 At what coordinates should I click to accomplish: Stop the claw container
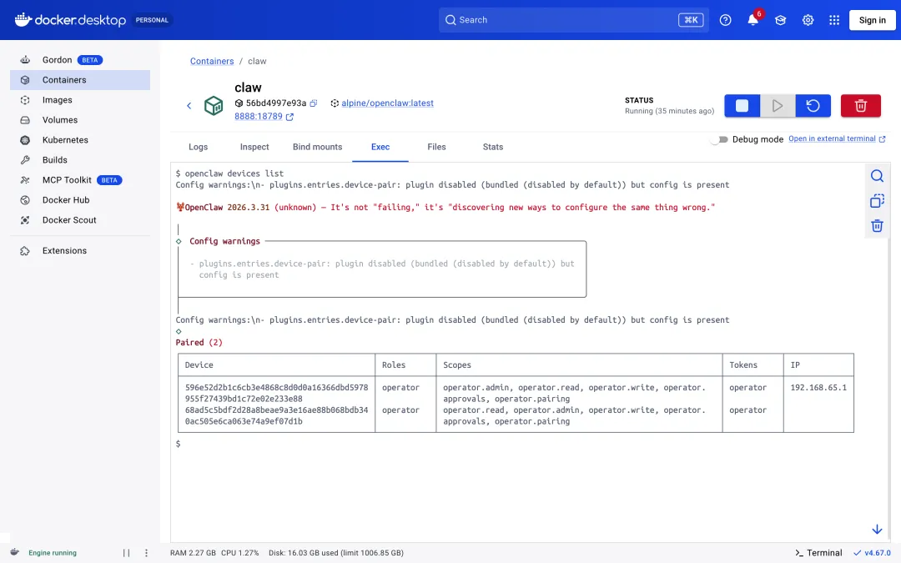tap(742, 106)
